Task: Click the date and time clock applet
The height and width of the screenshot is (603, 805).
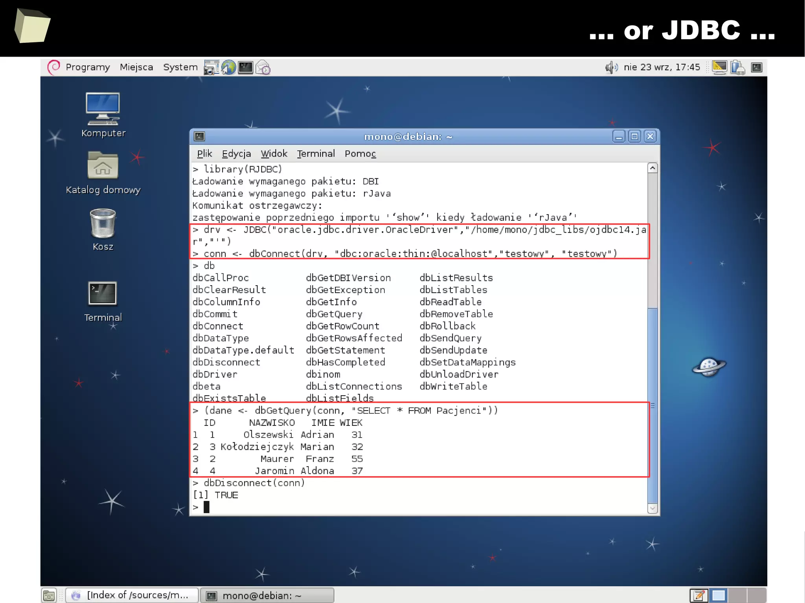Action: coord(662,67)
